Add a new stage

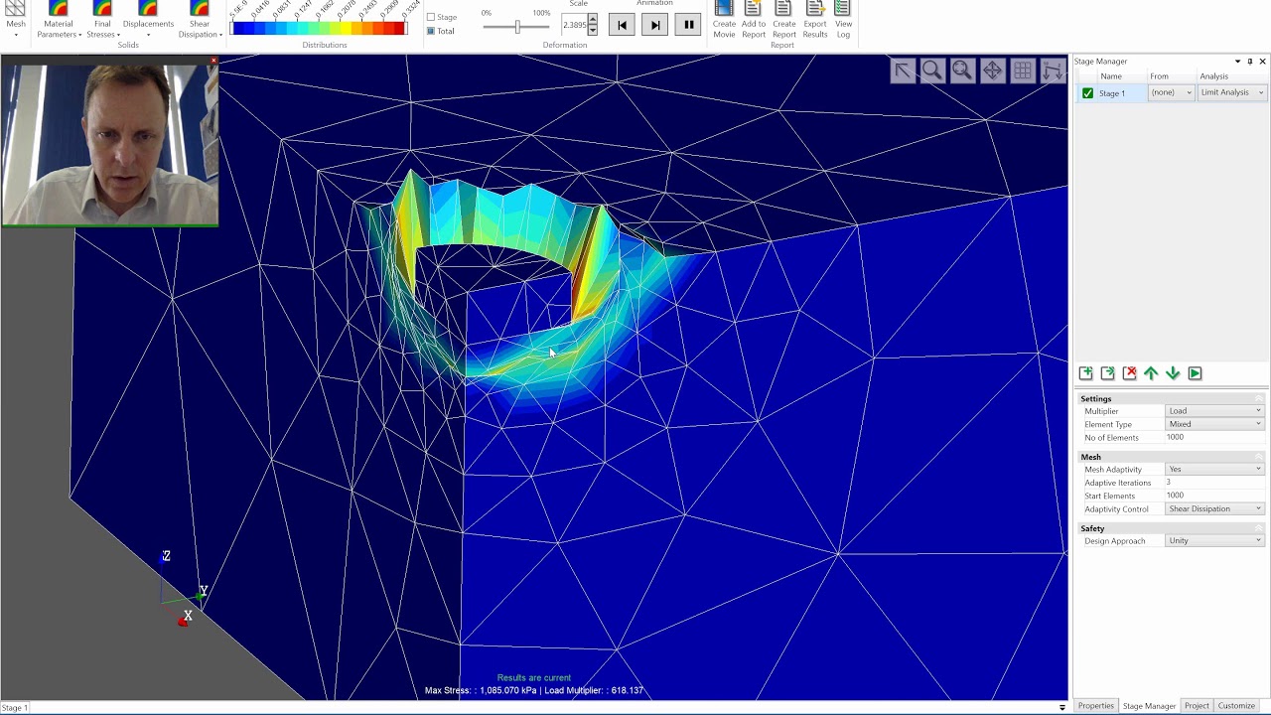tap(1086, 373)
